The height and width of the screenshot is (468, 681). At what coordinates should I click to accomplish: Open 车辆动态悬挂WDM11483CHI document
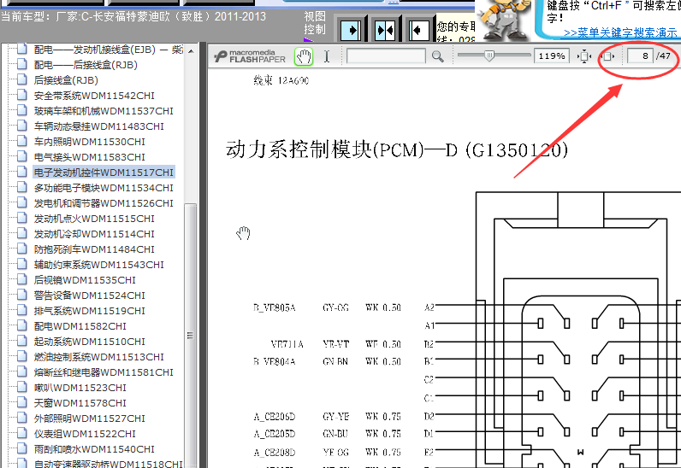[x=99, y=126]
